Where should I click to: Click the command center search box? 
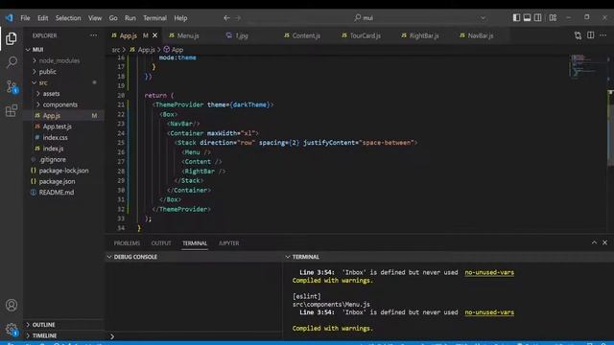pyautogui.click(x=365, y=18)
